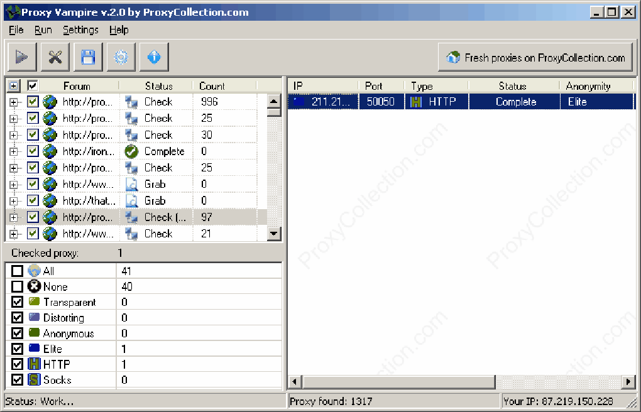Enable the None filter checkbox
The image size is (641, 412).
coord(17,286)
